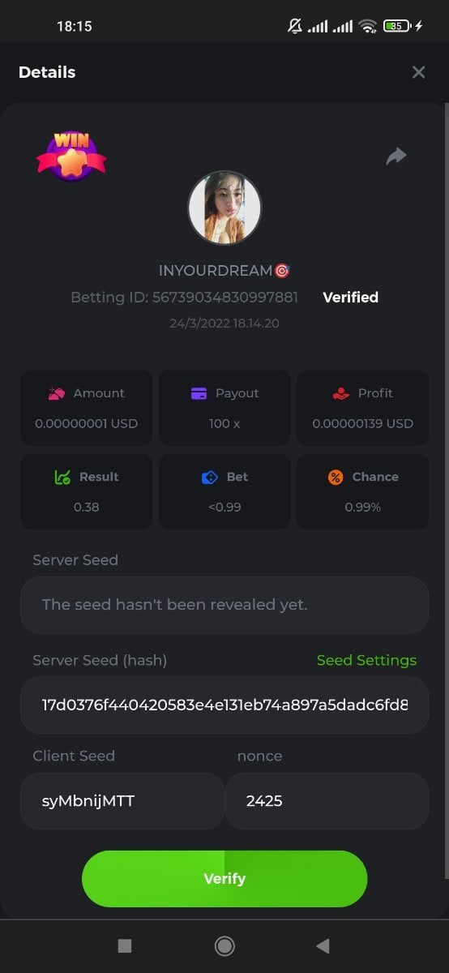Tap the Amount coins icon

(57, 393)
